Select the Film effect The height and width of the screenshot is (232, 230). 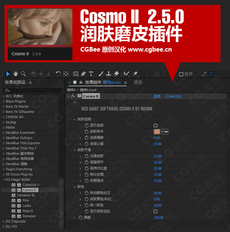click(26, 200)
